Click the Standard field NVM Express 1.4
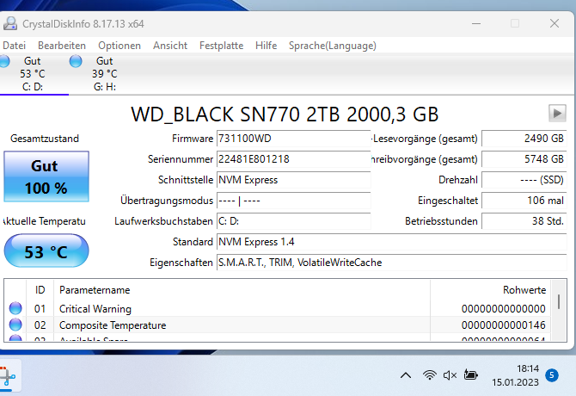 [x=391, y=242]
